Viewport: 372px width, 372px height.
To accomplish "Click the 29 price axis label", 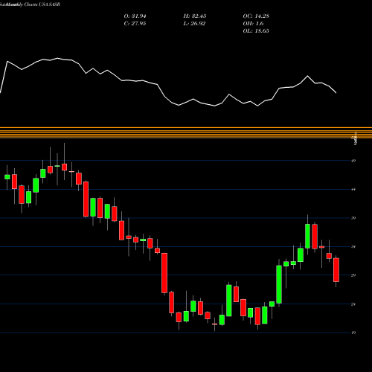I will coord(353,275).
